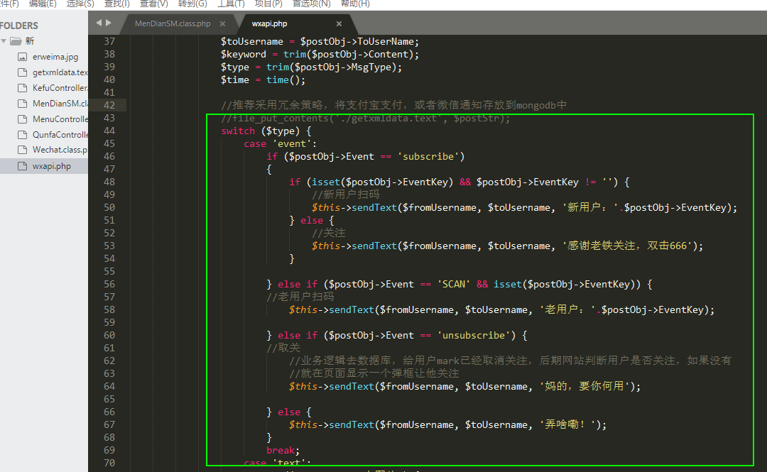Viewport: 767px width, 472px height.
Task: Click the file icon beside getxmldata.text
Action: point(22,72)
